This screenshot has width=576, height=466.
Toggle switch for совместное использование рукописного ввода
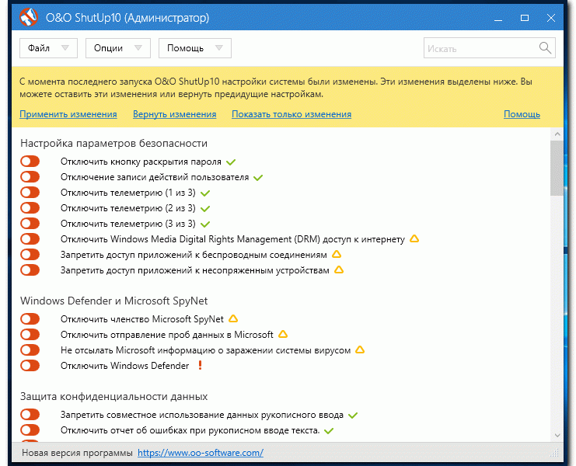[30, 415]
